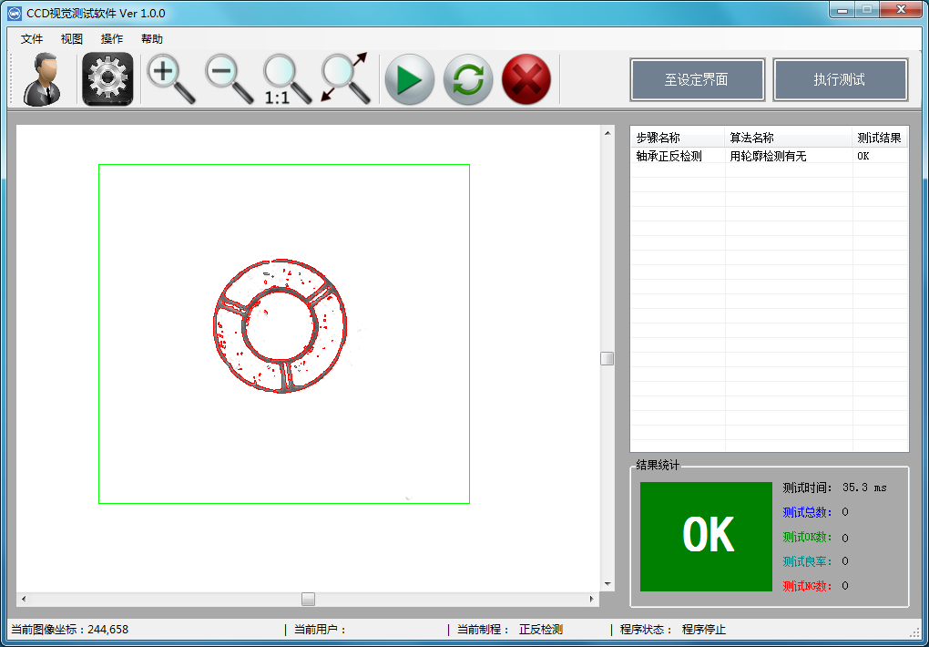Click the user login person icon
Screen dimensions: 929x647
[x=43, y=79]
